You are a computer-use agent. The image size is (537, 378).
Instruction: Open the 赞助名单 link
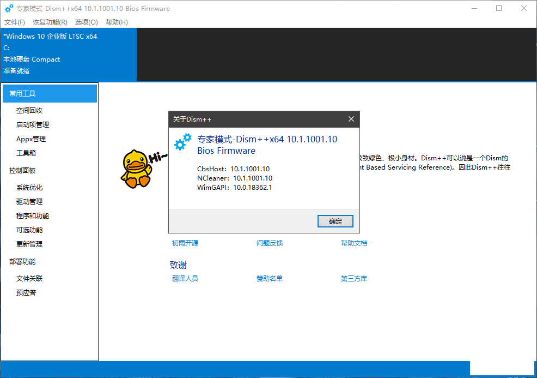(270, 279)
